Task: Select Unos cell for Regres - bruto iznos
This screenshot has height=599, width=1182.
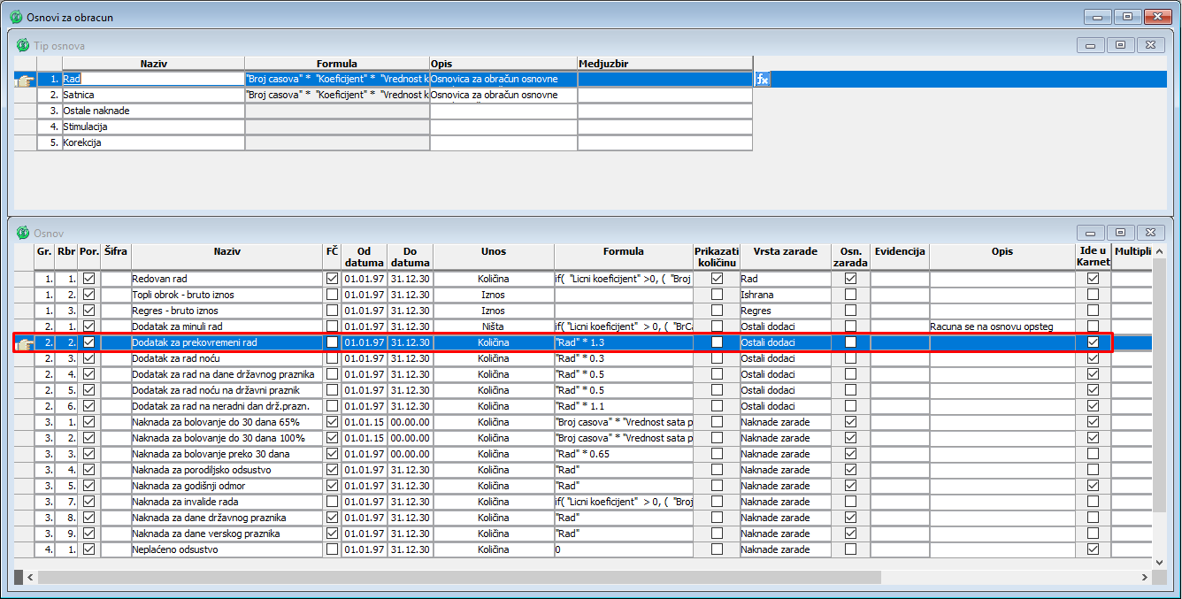Action: coord(493,311)
